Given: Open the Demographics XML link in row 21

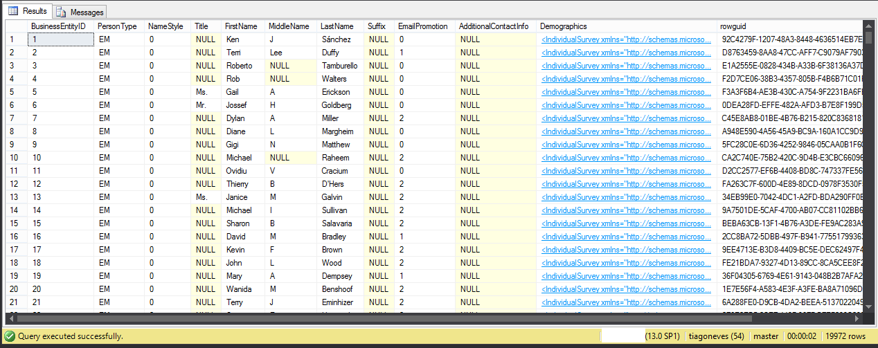Looking at the screenshot, I should click(626, 302).
